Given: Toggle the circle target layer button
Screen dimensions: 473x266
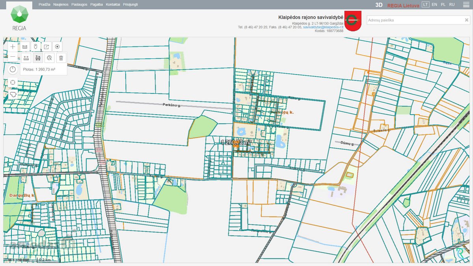Looking at the screenshot, I should coord(58,47).
